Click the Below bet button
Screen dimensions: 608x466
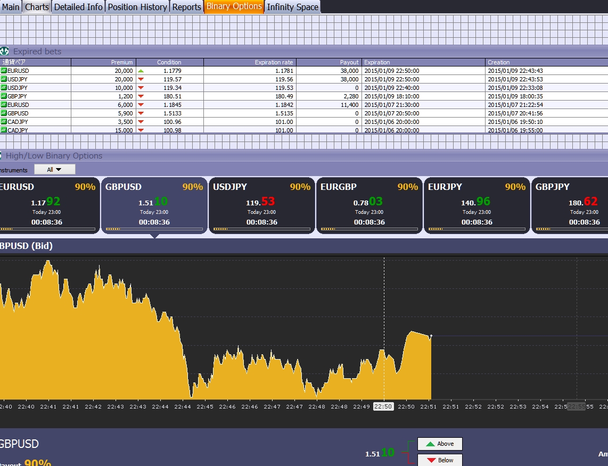[440, 460]
